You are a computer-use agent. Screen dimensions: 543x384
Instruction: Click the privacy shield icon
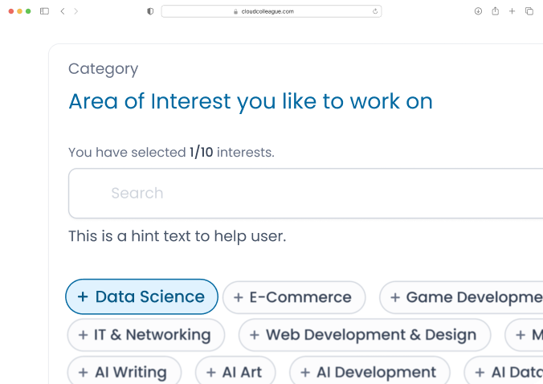pyautogui.click(x=150, y=11)
